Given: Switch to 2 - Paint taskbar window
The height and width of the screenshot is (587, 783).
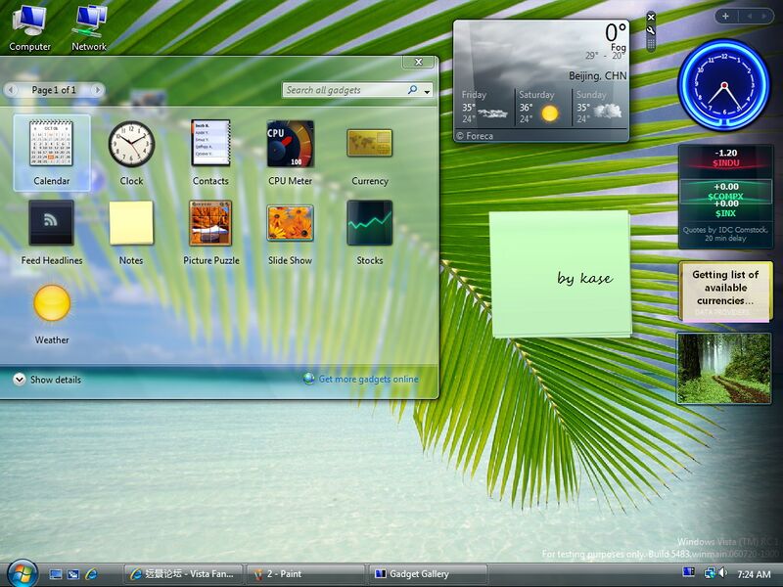Looking at the screenshot, I should click(x=303, y=574).
